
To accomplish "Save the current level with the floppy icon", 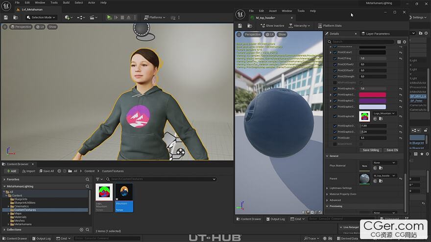I will tap(6, 17).
